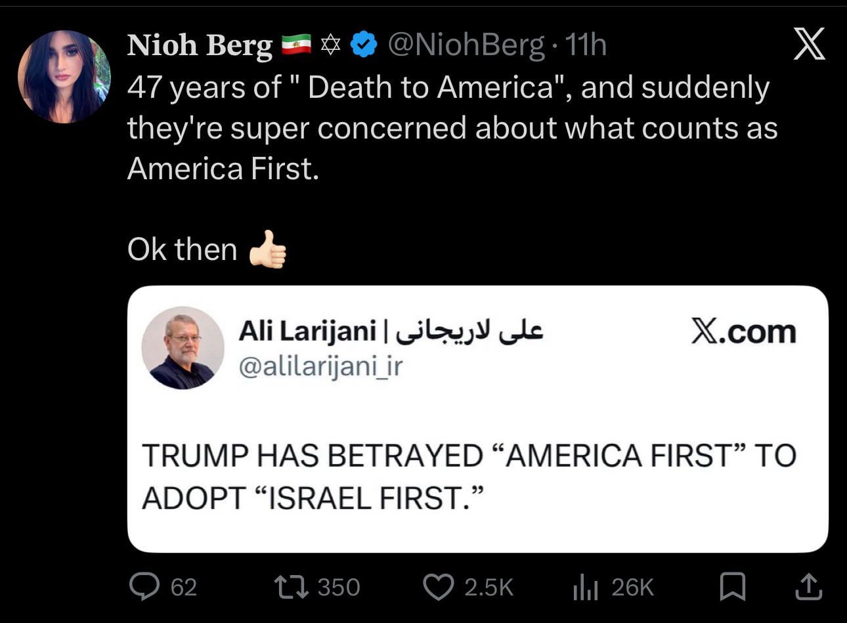Viewport: 847px width, 623px height.
Task: Open Ali Larijani's avatar photo
Action: tap(183, 348)
